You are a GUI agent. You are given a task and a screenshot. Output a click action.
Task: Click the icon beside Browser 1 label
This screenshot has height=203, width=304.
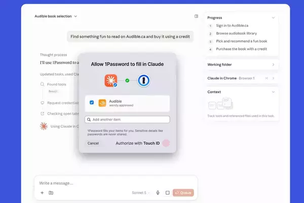[267, 78]
